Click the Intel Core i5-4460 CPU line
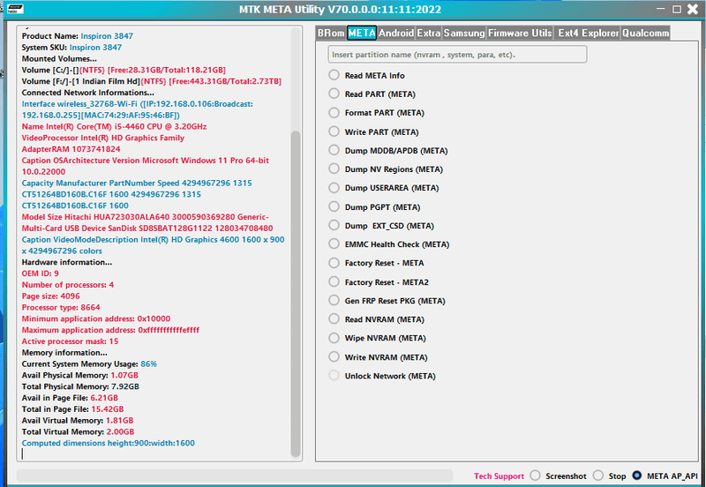Viewport: 706px width, 487px height. coord(115,126)
